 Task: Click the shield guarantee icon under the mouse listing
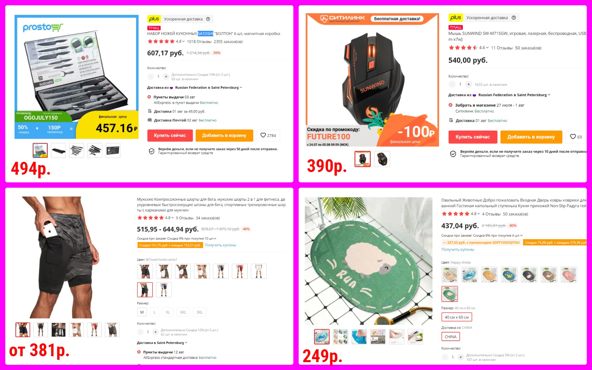(x=453, y=154)
